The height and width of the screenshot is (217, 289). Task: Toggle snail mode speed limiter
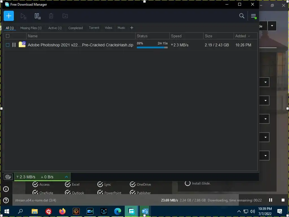8,177
